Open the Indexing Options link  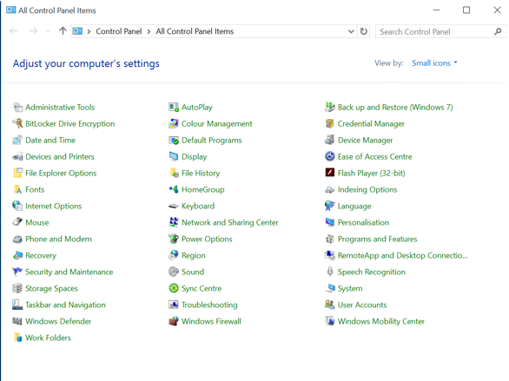pyautogui.click(x=367, y=189)
